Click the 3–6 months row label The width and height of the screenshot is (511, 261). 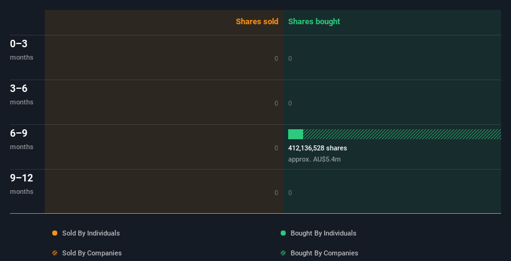[x=22, y=94]
